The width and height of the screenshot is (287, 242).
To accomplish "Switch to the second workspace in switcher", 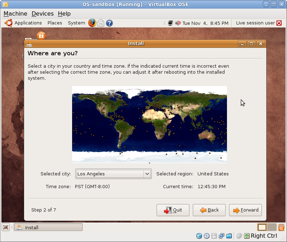I will 272,227.
